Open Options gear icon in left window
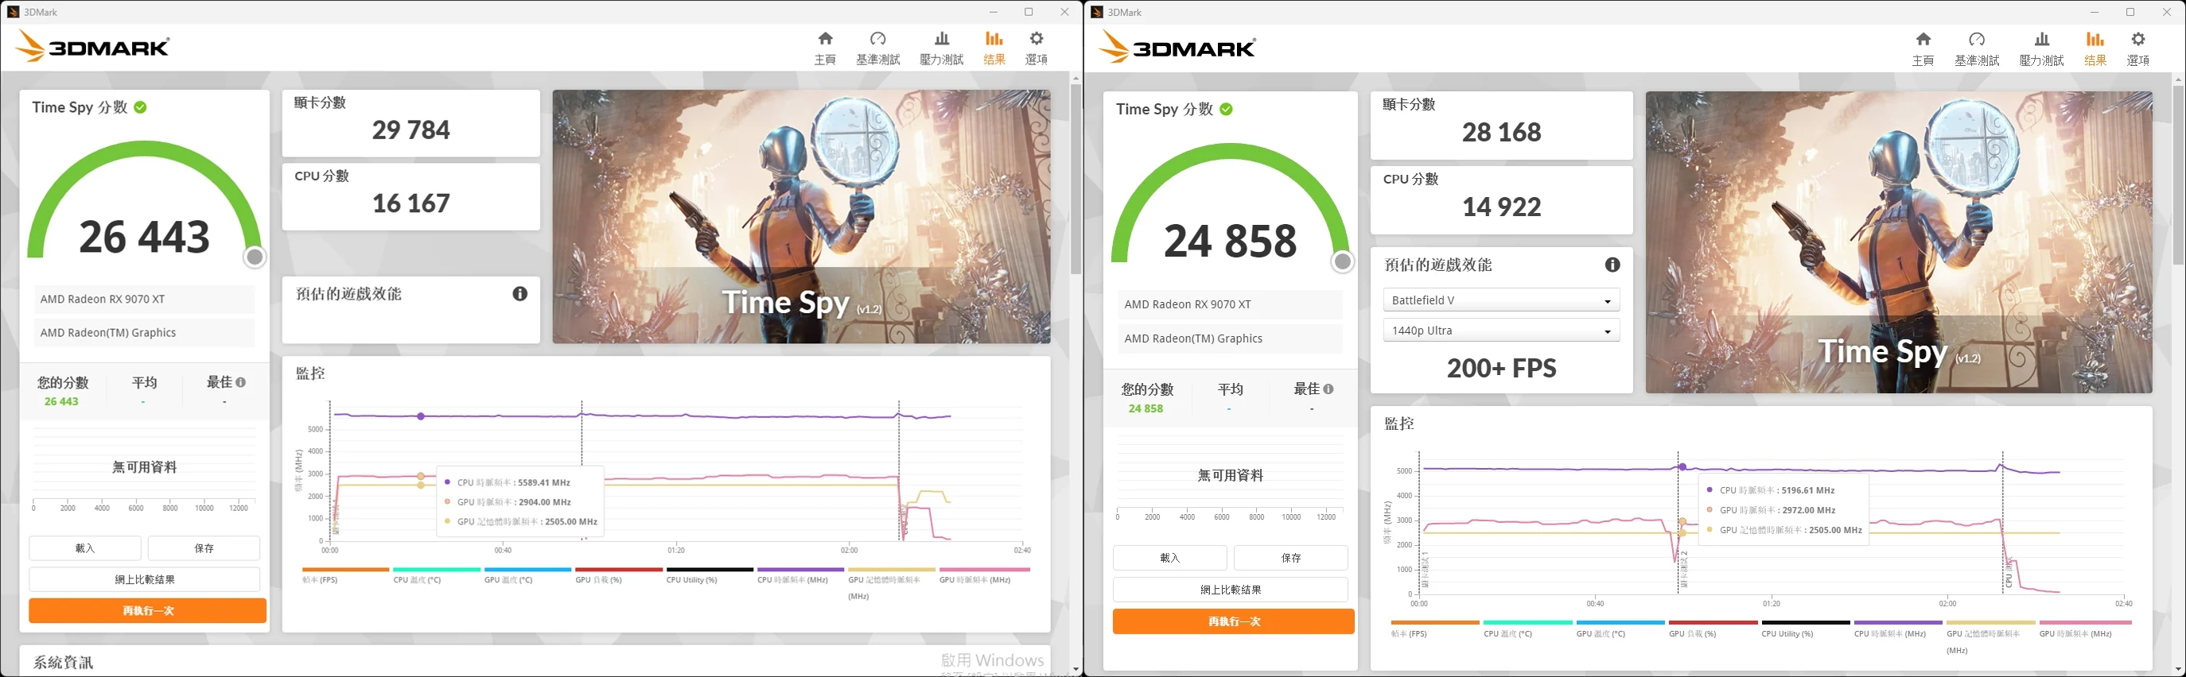Screen dimensions: 2186x677 1037,48
